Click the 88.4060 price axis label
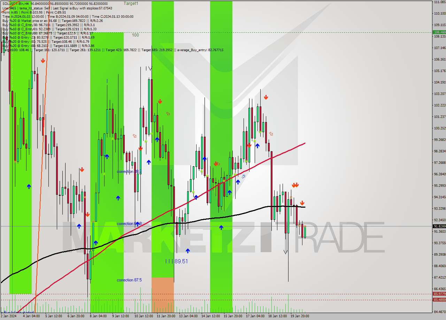Viewport: 446px width, 320px height. pyautogui.click(x=440, y=266)
